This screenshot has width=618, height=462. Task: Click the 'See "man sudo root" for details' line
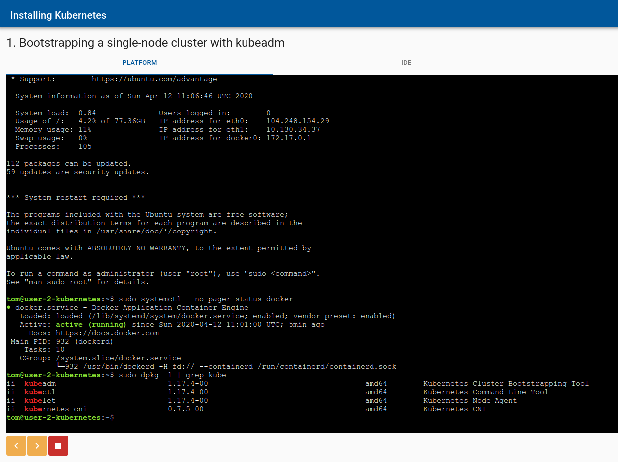78,282
